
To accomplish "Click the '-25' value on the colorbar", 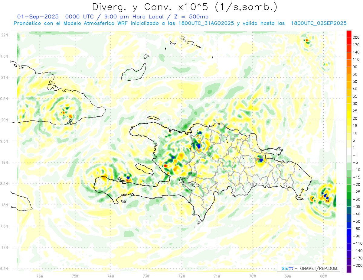I will coord(357,192).
